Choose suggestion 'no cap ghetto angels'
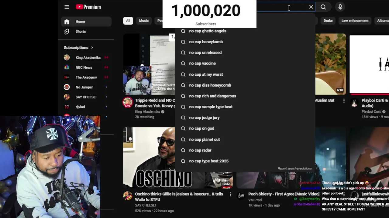This screenshot has height=218, width=389. coord(245,31)
